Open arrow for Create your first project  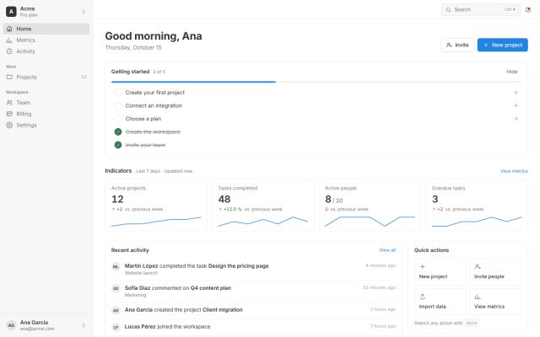[x=516, y=93]
